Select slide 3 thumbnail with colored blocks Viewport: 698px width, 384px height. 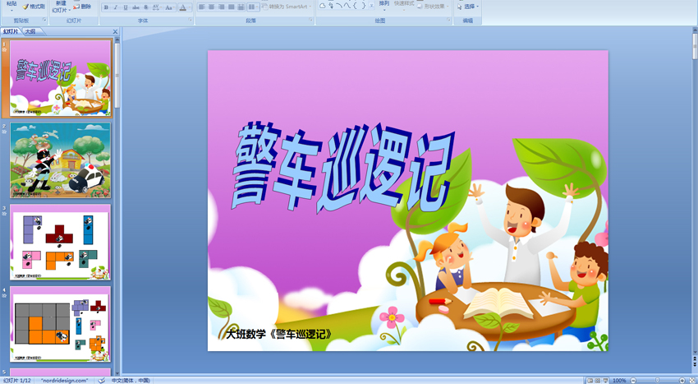point(60,243)
